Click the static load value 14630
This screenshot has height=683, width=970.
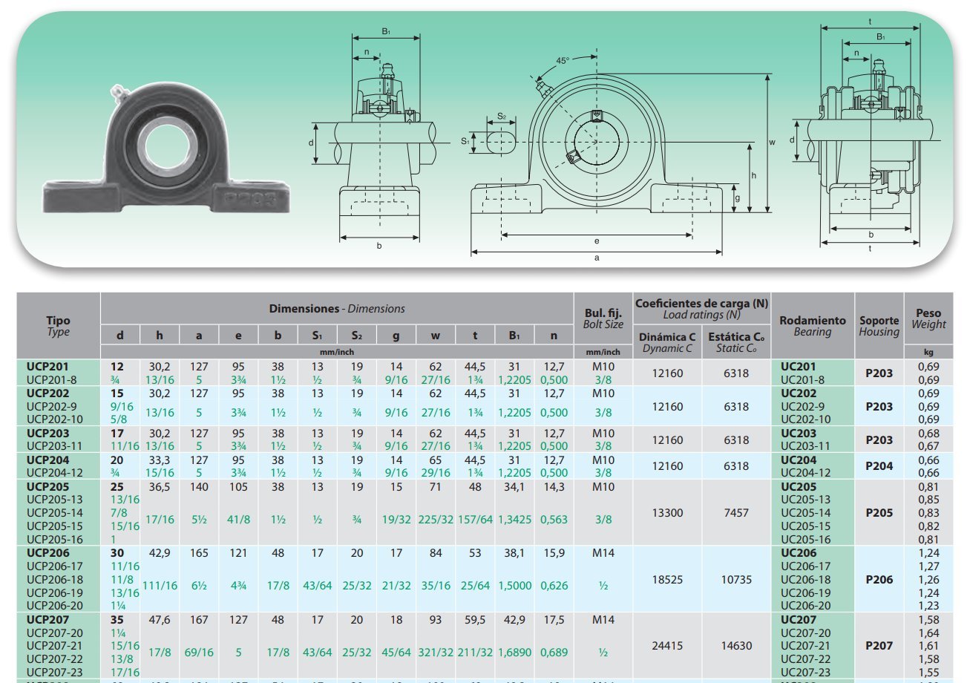[736, 646]
